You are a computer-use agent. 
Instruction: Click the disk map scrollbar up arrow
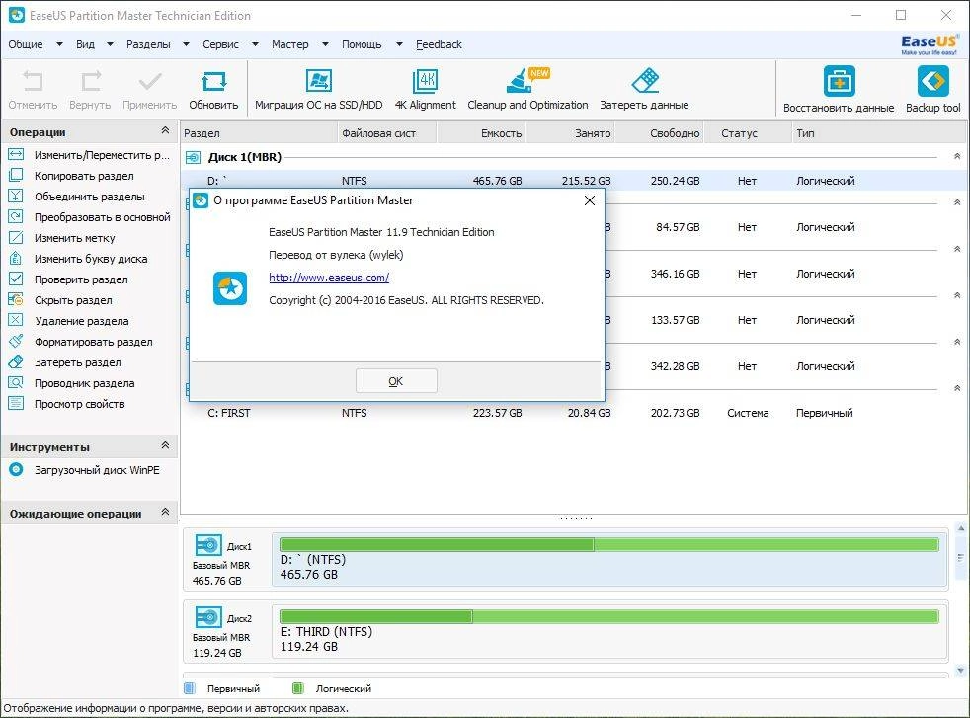pos(961,528)
